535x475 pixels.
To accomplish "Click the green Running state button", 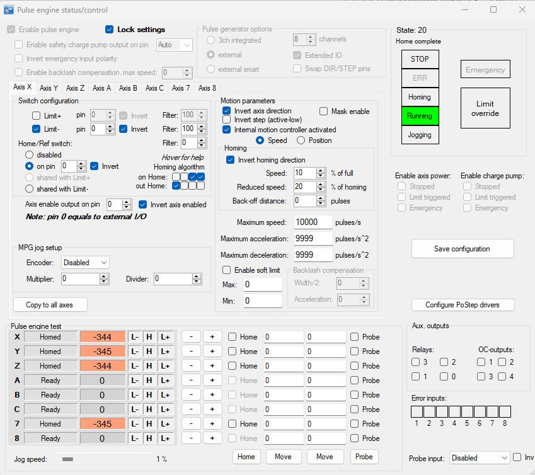I will click(x=420, y=116).
